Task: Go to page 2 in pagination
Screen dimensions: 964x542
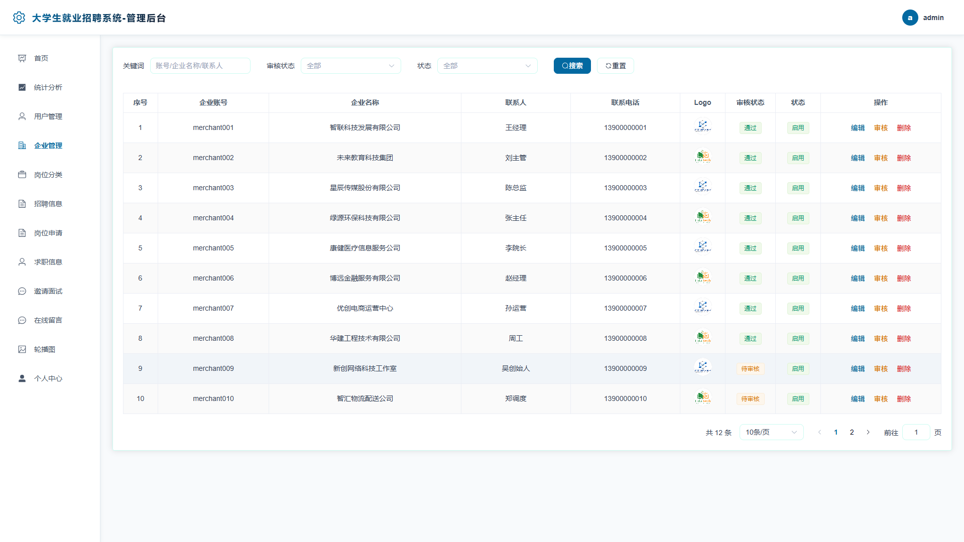Action: 852,432
